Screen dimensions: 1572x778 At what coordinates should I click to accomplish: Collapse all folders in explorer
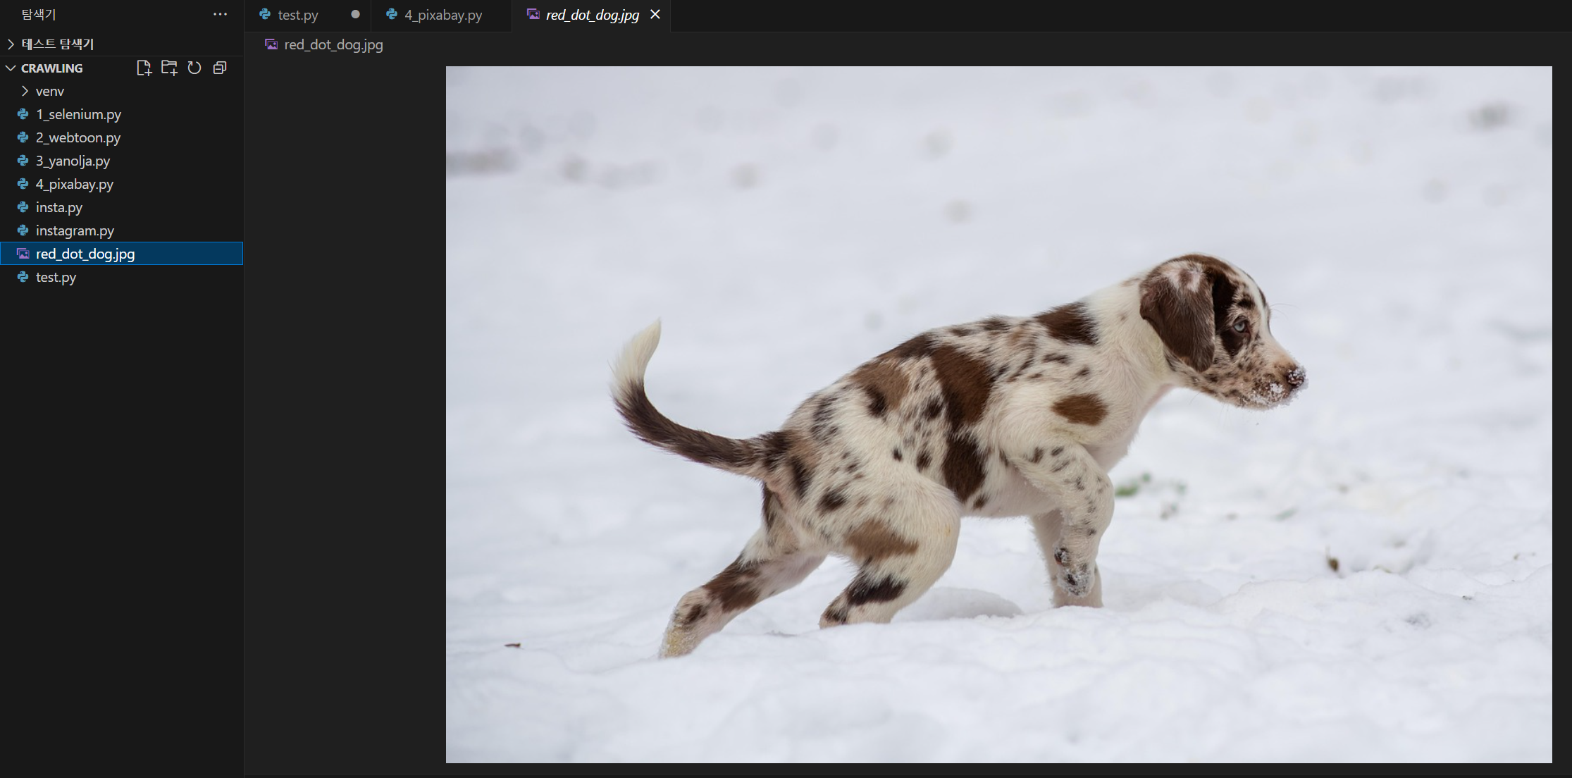click(220, 68)
